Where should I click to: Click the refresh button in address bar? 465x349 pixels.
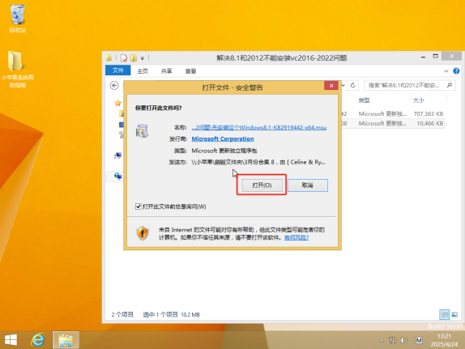click(x=352, y=85)
